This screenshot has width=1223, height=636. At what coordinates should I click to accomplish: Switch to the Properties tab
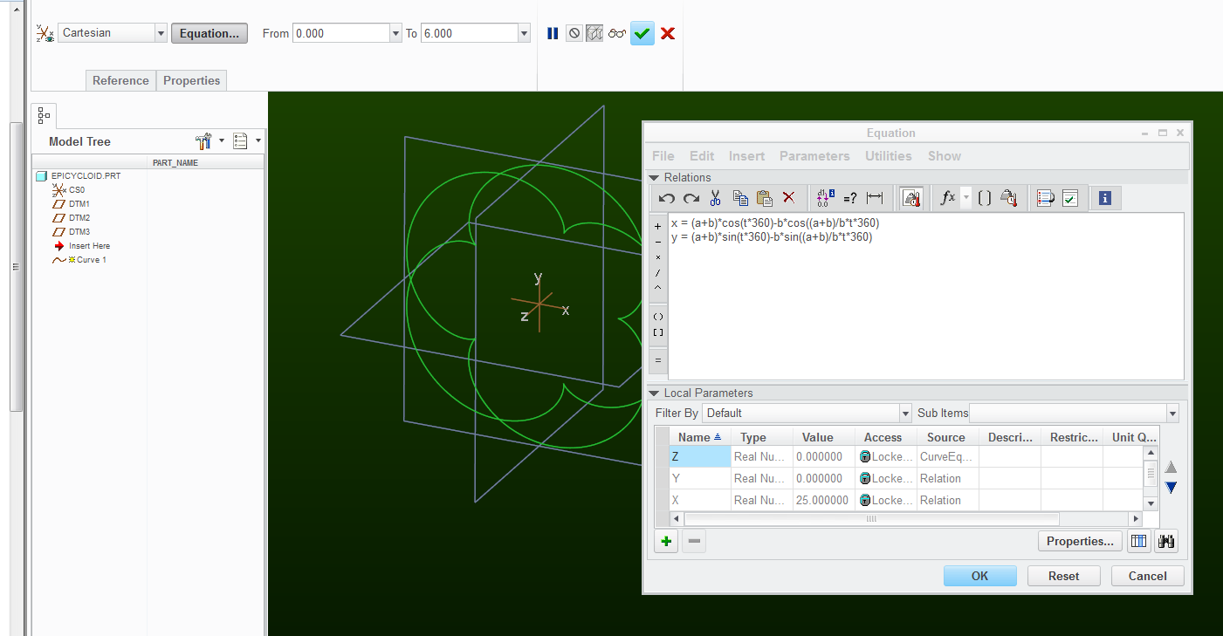(191, 80)
